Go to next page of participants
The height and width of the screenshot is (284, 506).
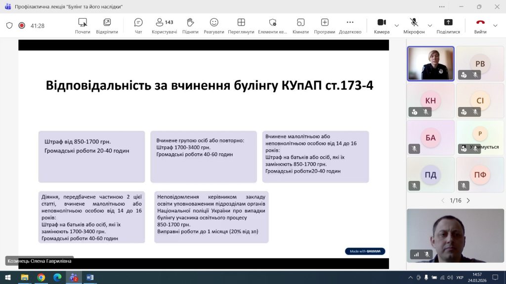tap(468, 201)
